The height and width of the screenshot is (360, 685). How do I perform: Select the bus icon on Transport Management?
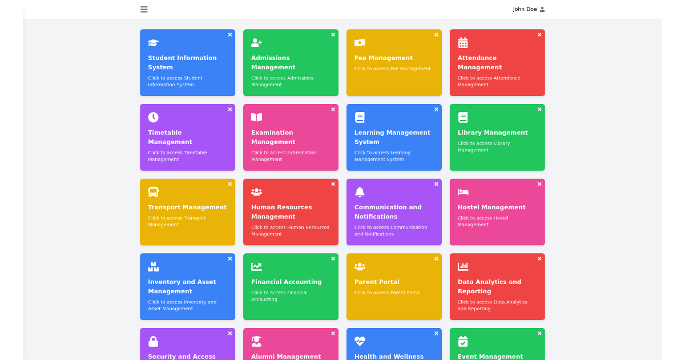[x=153, y=192]
